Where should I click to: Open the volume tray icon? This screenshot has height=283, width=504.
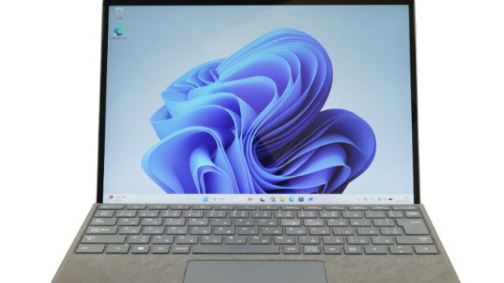click(372, 199)
